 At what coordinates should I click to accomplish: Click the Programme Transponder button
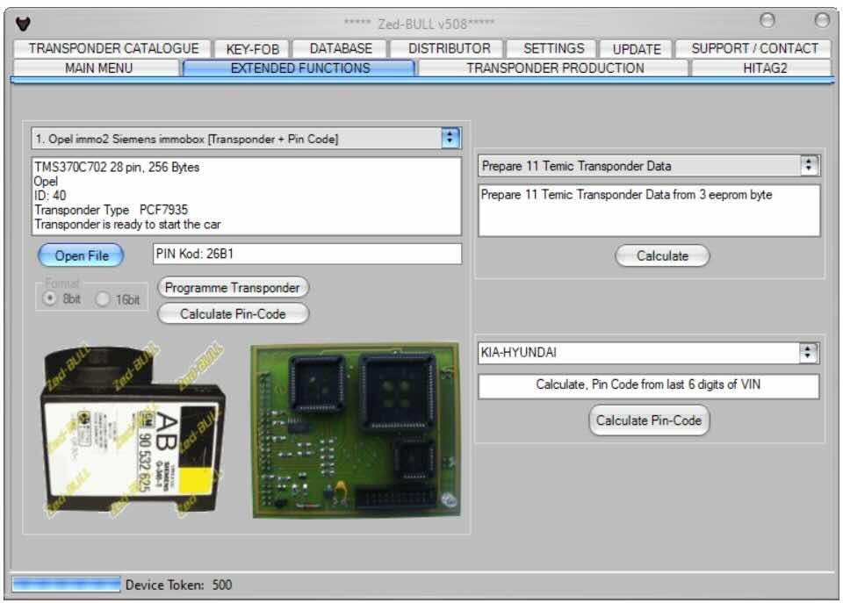coord(232,288)
